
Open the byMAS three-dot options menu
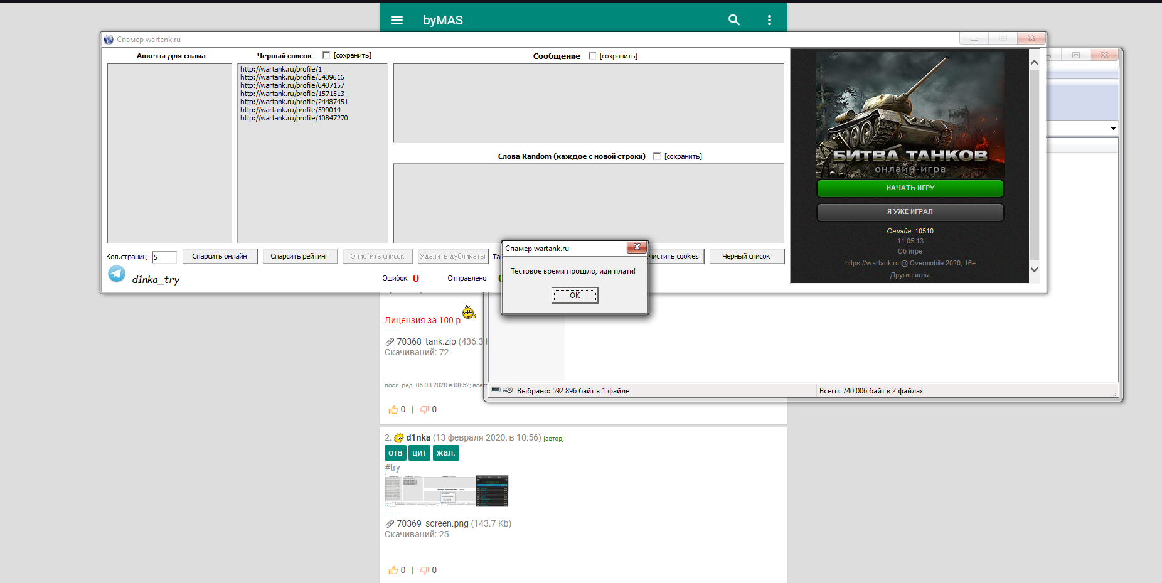tap(769, 20)
